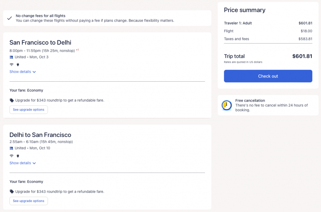The height and width of the screenshot is (212, 321).
Task: Click Wi-Fi icon on Delhi to San Francisco flight
Action: click(12, 156)
